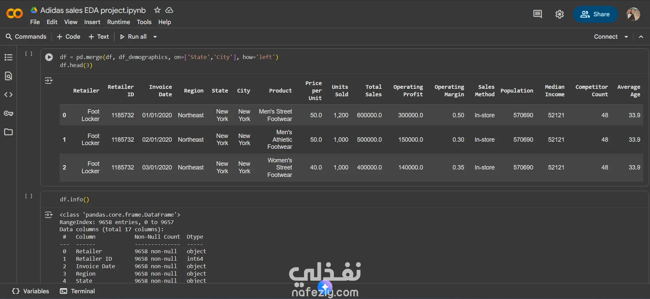
Task: Click the Invoice Date column header
Action: point(160,91)
